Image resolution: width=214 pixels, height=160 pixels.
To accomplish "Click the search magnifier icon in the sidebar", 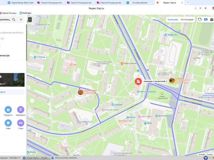I will pos(14,19).
